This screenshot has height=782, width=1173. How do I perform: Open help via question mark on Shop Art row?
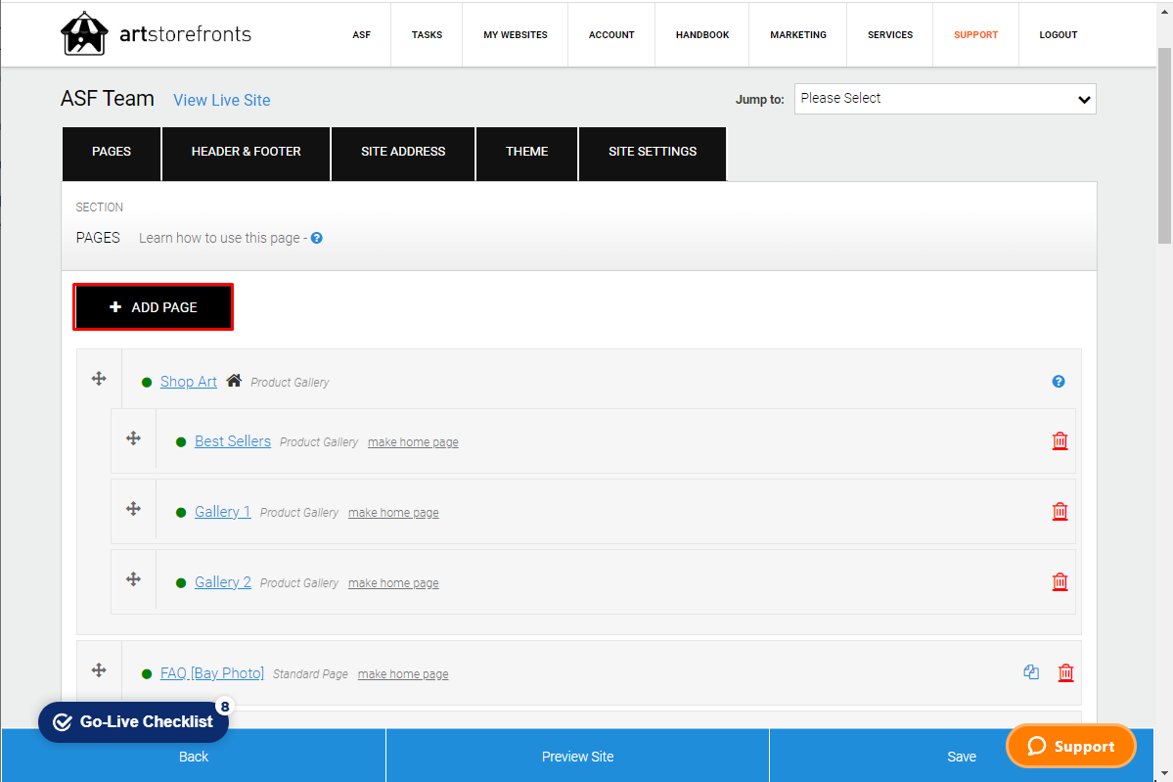(1059, 381)
